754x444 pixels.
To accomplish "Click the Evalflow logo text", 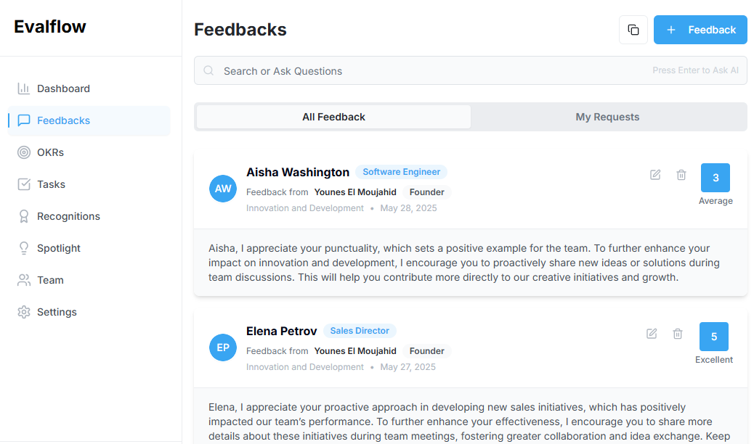I will (x=50, y=27).
